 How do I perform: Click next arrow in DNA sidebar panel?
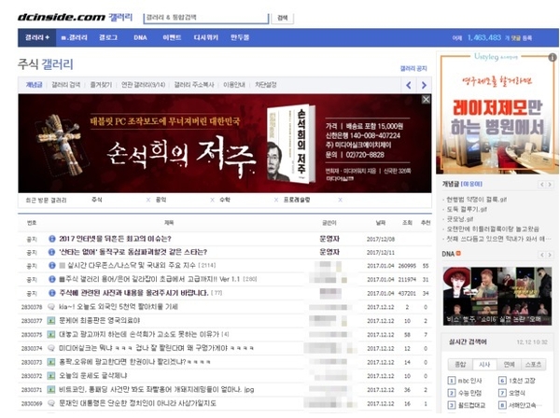click(550, 255)
